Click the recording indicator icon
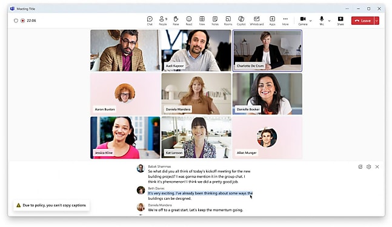This screenshot has height=227, width=392. coord(23,21)
